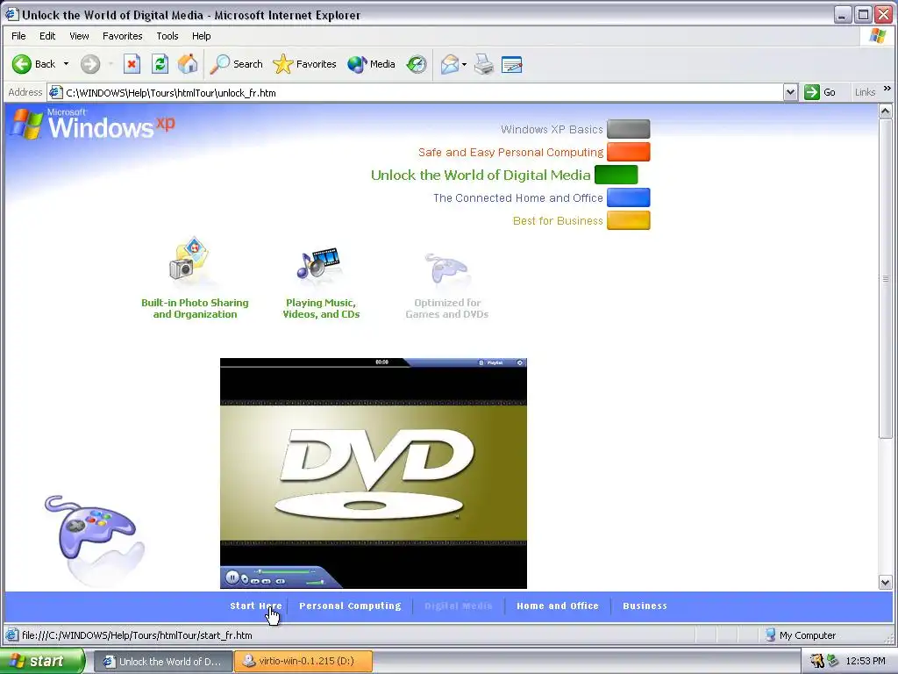Expand the Links toolbar chevron
The width and height of the screenshot is (898, 674).
pos(887,89)
